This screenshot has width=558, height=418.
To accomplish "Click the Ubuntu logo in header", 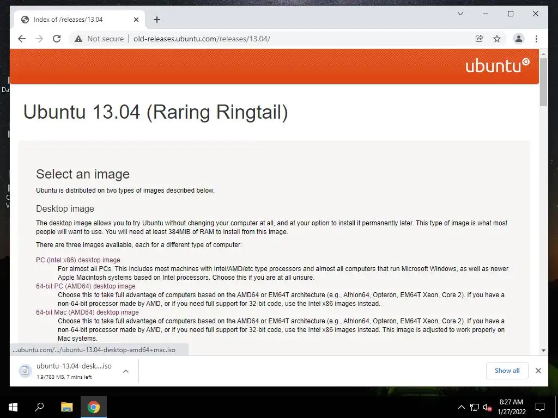I will coord(498,66).
